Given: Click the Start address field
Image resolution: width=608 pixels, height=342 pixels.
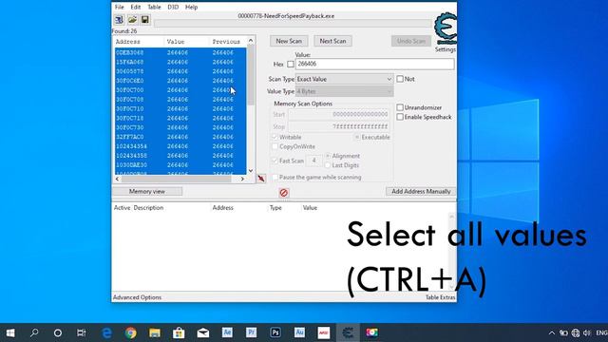Looking at the screenshot, I should point(338,114).
